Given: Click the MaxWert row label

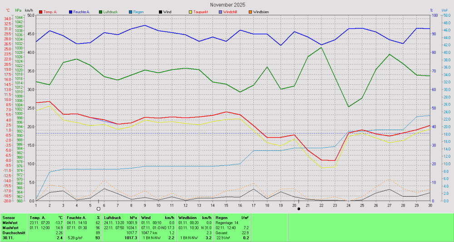Looking at the screenshot, I should pos(10,227).
